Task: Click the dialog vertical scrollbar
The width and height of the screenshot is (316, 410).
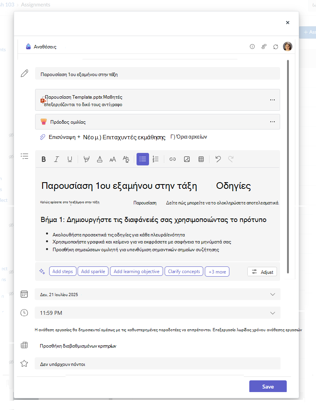Action: coord(288,167)
